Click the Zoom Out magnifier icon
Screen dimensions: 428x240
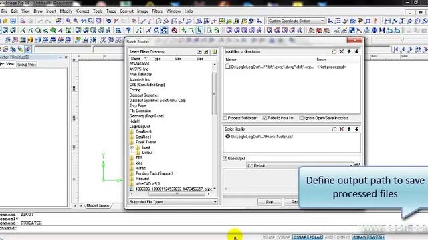click(x=76, y=21)
